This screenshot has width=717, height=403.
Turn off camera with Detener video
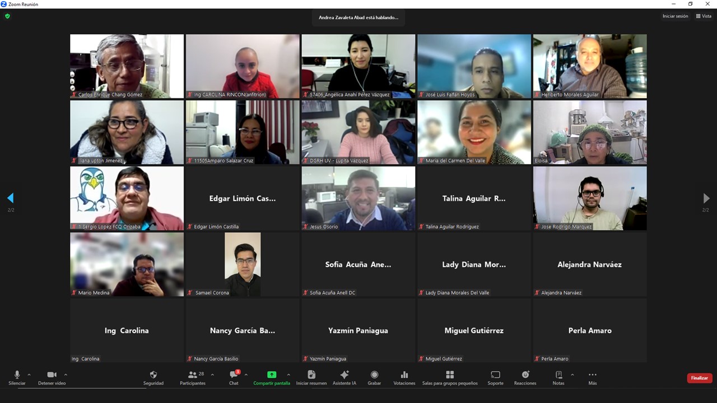[52, 375]
